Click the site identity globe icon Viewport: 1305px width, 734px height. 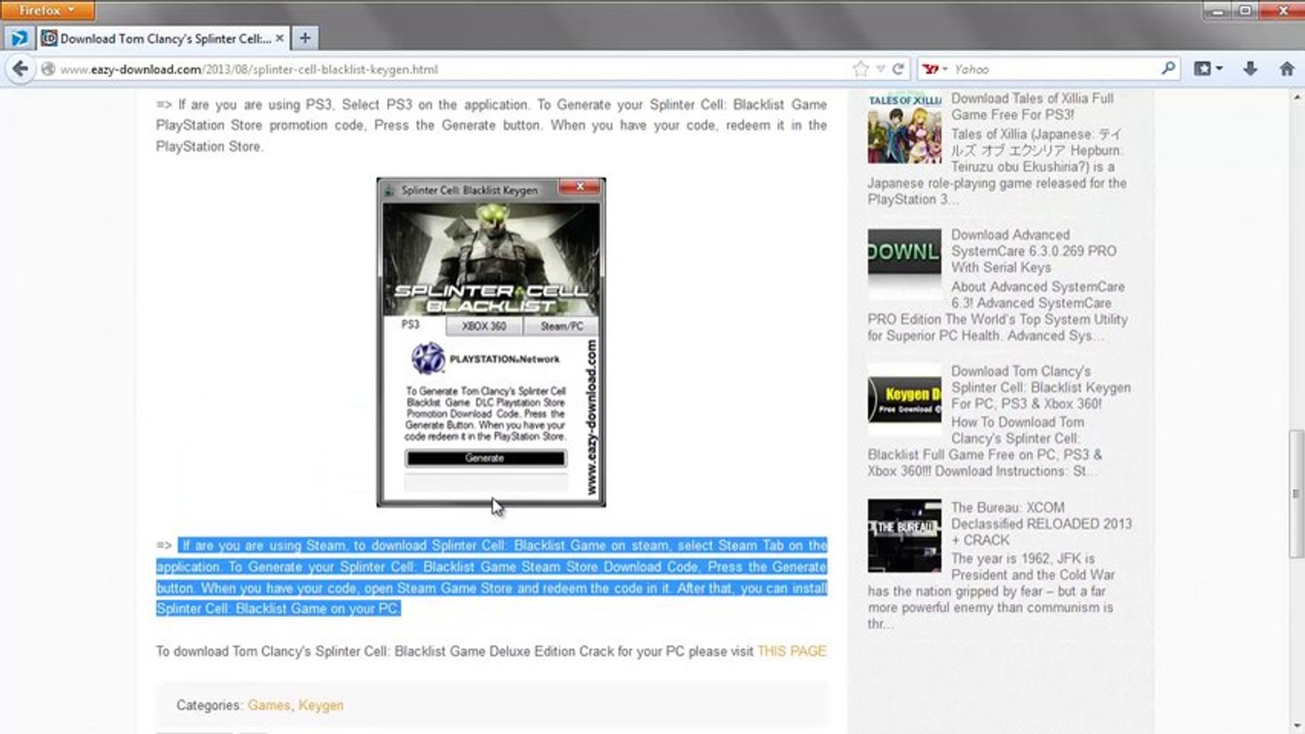[x=48, y=69]
